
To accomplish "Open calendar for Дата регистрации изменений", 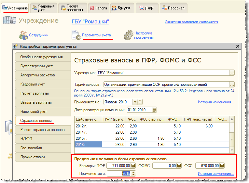I will point(155,110).
